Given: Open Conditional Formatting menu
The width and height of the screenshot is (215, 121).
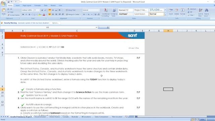Looking at the screenshot, I should (105, 12).
